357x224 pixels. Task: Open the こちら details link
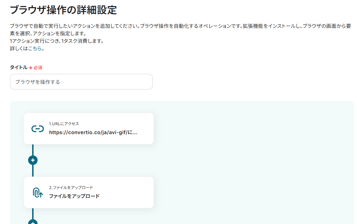pyautogui.click(x=35, y=49)
